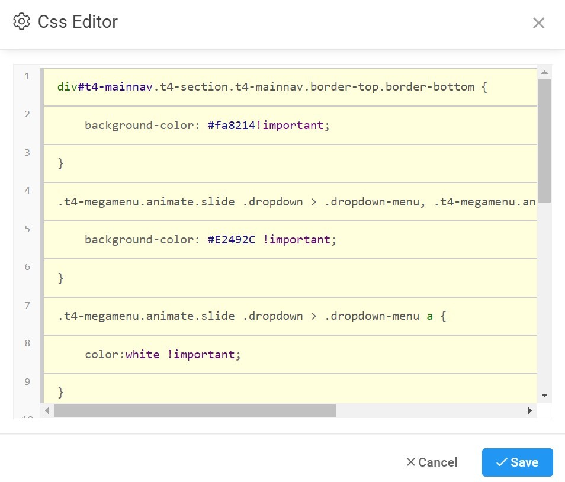Save the CSS changes
Viewport: 565px width, 482px height.
tap(517, 462)
